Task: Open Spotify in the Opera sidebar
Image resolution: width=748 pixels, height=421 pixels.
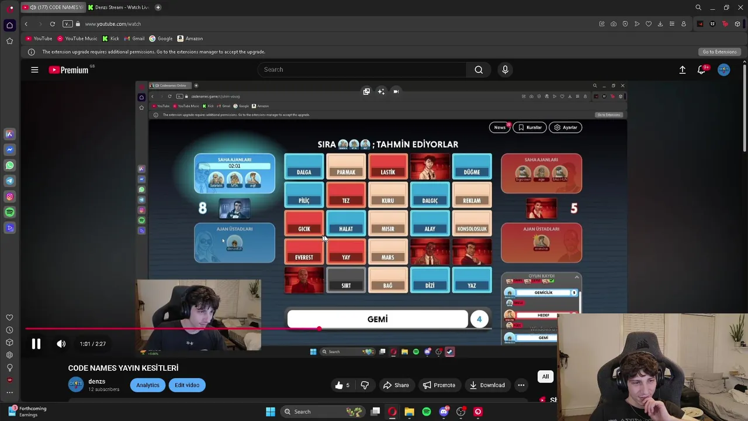Action: tap(9, 212)
